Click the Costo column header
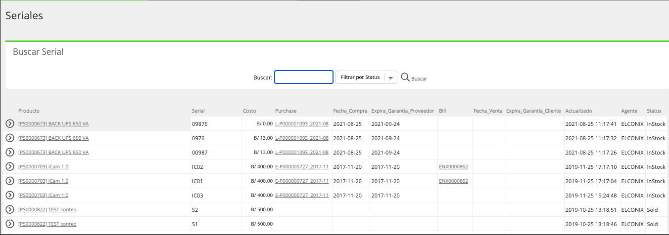The width and height of the screenshot is (669, 235). [x=249, y=111]
